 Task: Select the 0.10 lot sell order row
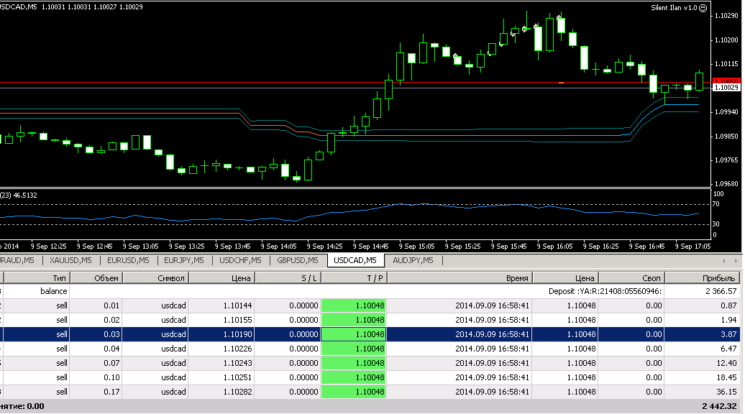pos(370,377)
